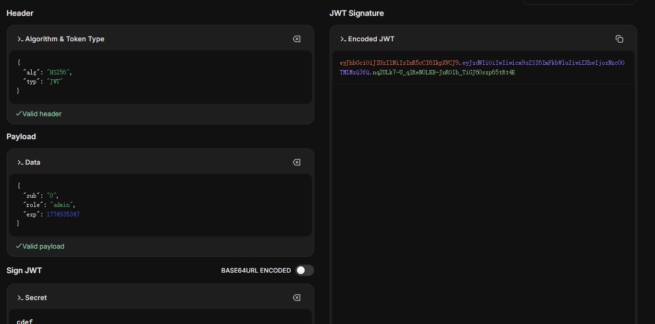Click the "Secret" panel title
Screen dimensions: 655x324
tap(36, 298)
